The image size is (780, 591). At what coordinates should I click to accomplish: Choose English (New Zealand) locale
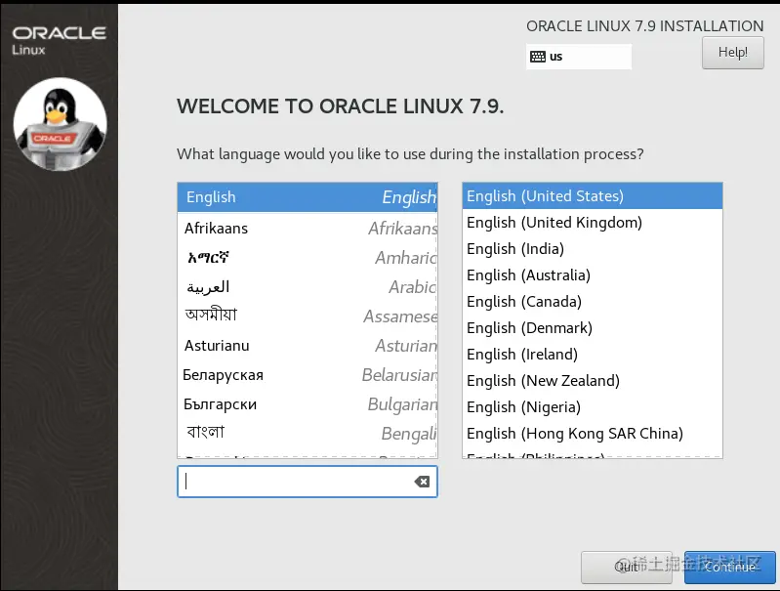(593, 381)
